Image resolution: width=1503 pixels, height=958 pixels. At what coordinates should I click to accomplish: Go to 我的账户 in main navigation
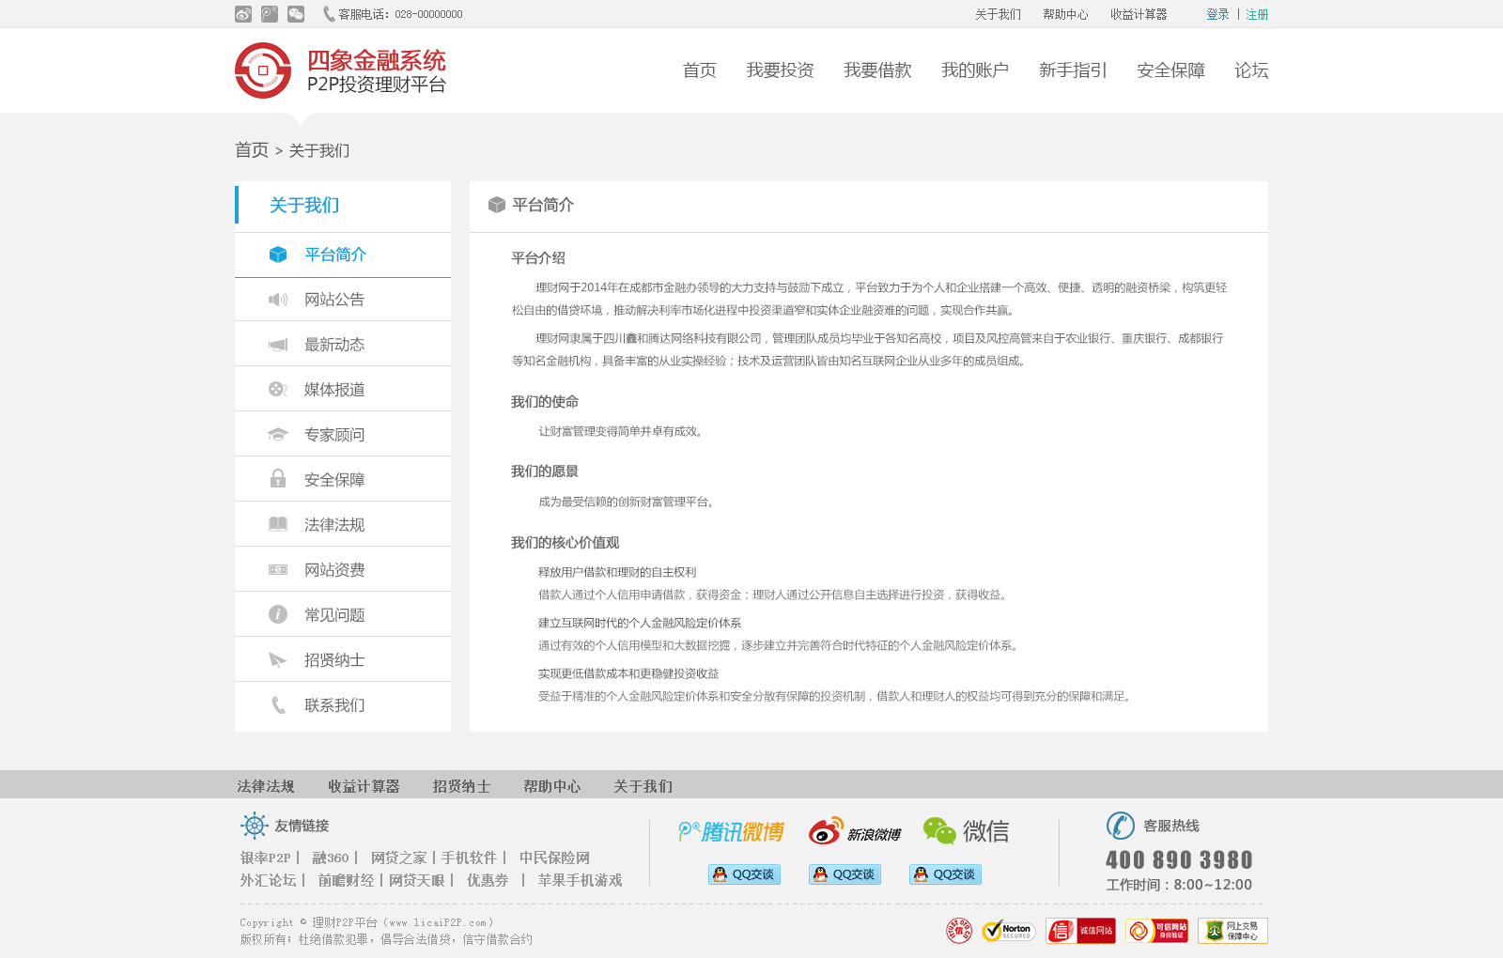[x=975, y=70]
